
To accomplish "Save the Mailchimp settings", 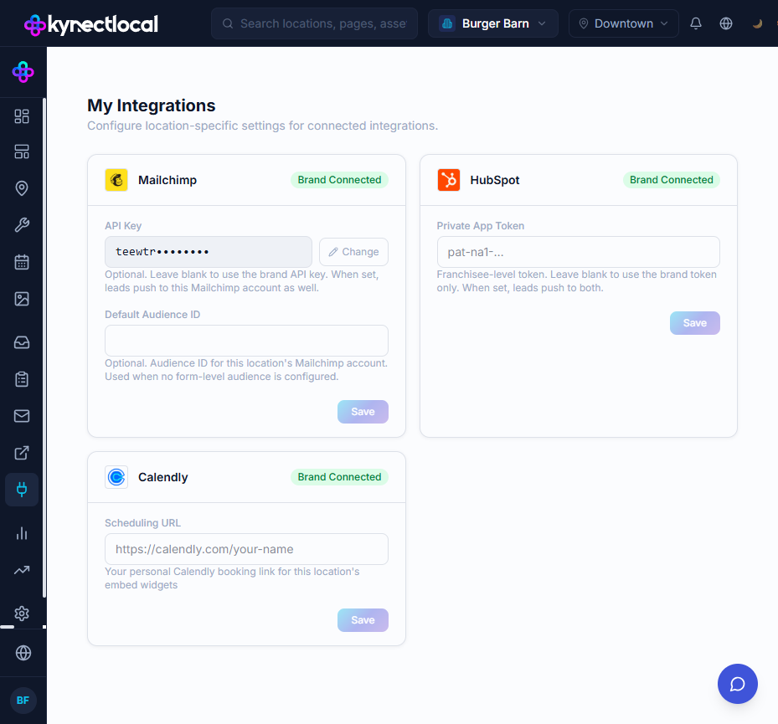I will [363, 412].
